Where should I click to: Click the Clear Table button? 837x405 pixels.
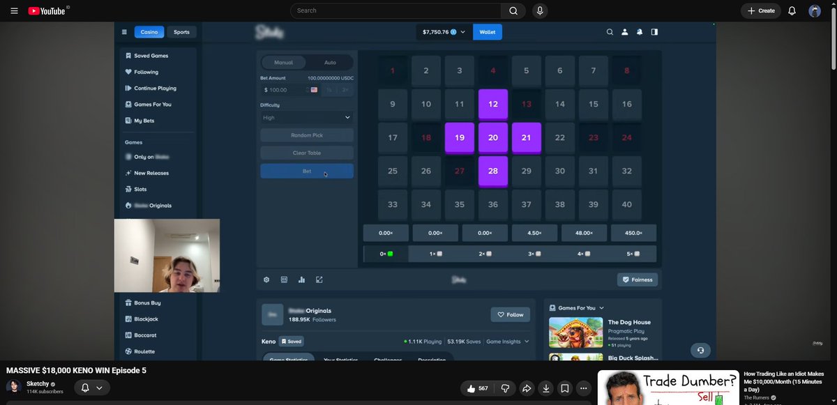click(307, 153)
